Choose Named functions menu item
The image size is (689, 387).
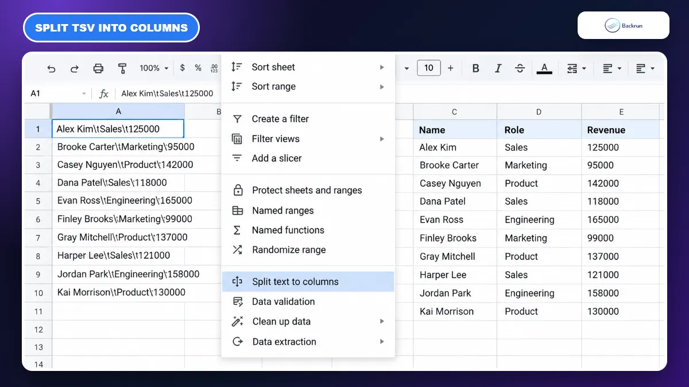point(308,230)
